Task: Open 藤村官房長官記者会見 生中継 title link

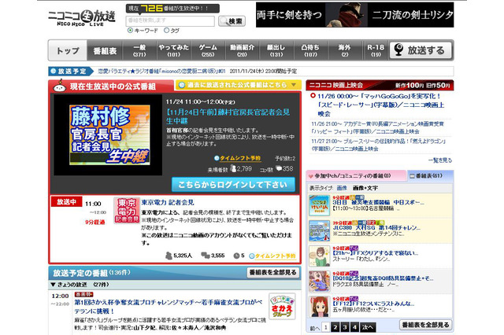Action: click(x=228, y=116)
